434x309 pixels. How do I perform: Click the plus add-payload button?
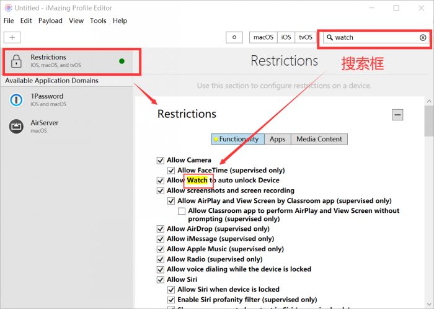coord(12,37)
